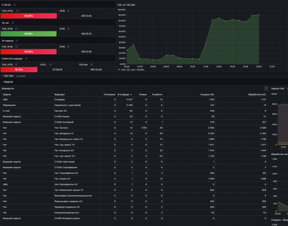This screenshot has width=288, height=226.
Task: Open the 'Маршруты' panel title menu
Action: click(x=8, y=89)
